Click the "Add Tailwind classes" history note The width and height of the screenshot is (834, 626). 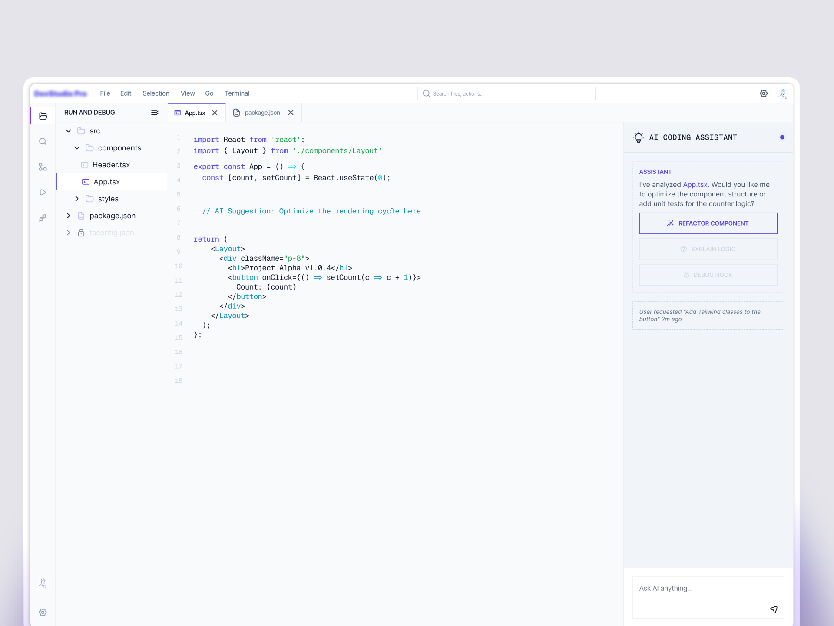pos(708,316)
